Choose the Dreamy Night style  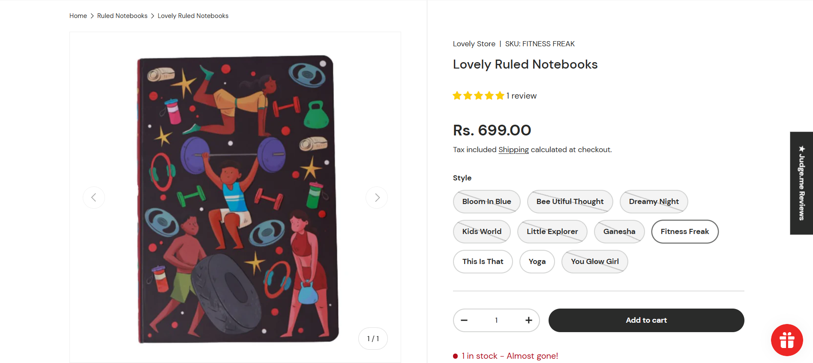click(654, 201)
